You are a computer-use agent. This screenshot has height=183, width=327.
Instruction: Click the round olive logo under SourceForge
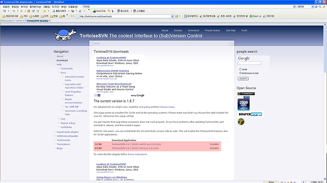click(x=241, y=122)
